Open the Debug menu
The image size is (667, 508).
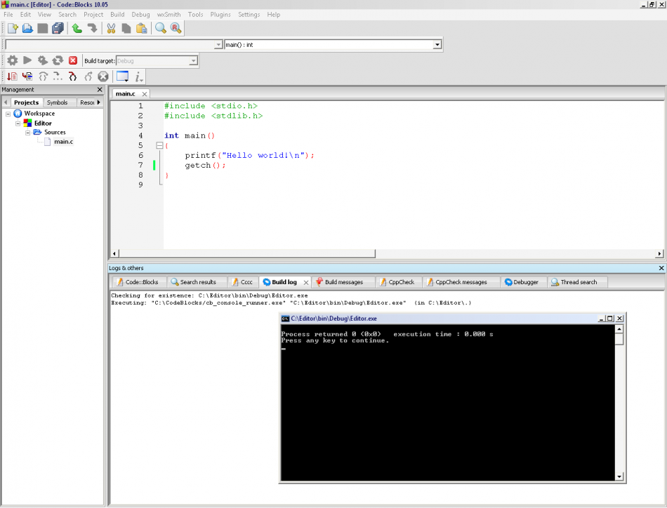(x=140, y=15)
